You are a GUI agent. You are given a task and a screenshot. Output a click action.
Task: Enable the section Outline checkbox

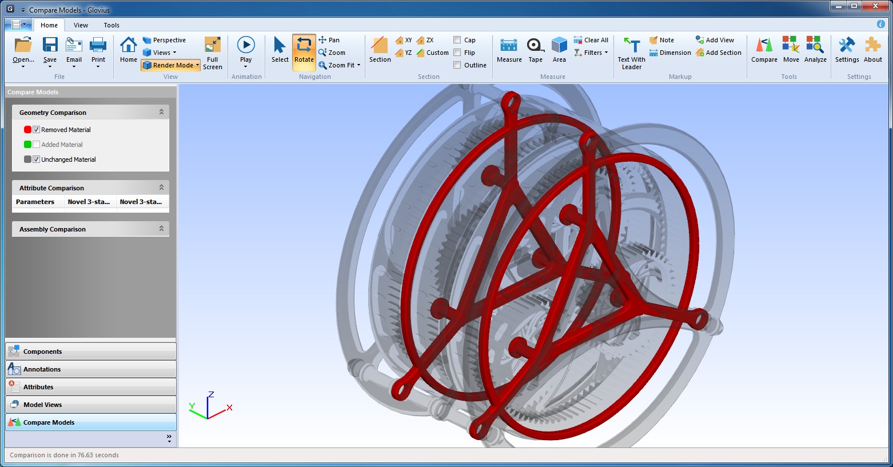click(x=457, y=65)
